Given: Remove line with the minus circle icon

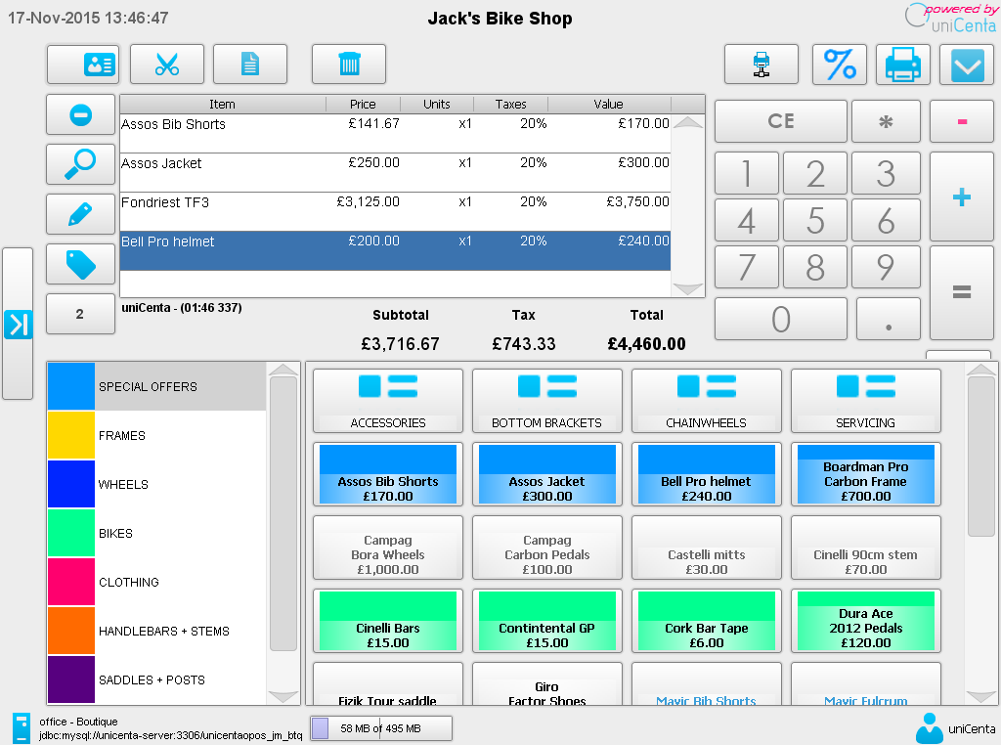Looking at the screenshot, I should pyautogui.click(x=80, y=115).
